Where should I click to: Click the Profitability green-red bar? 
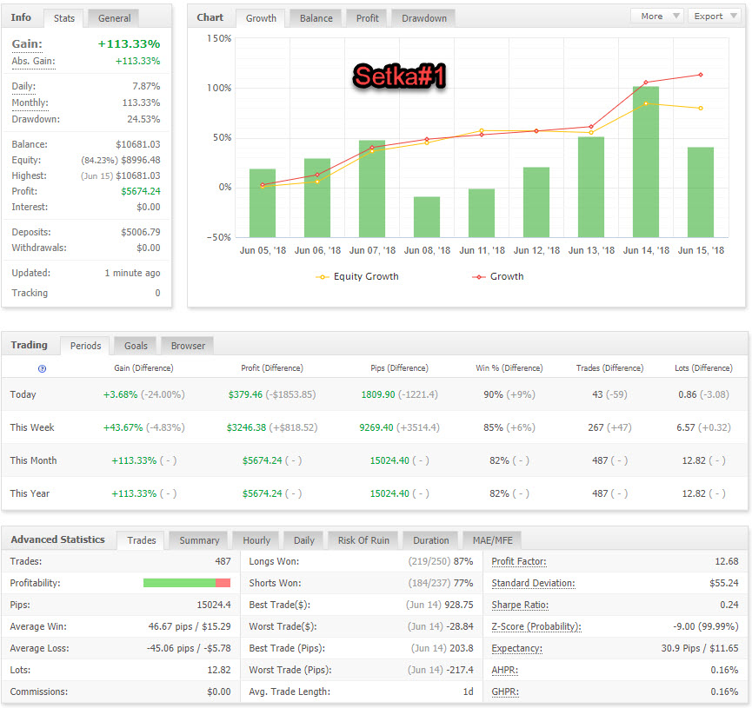pos(187,583)
